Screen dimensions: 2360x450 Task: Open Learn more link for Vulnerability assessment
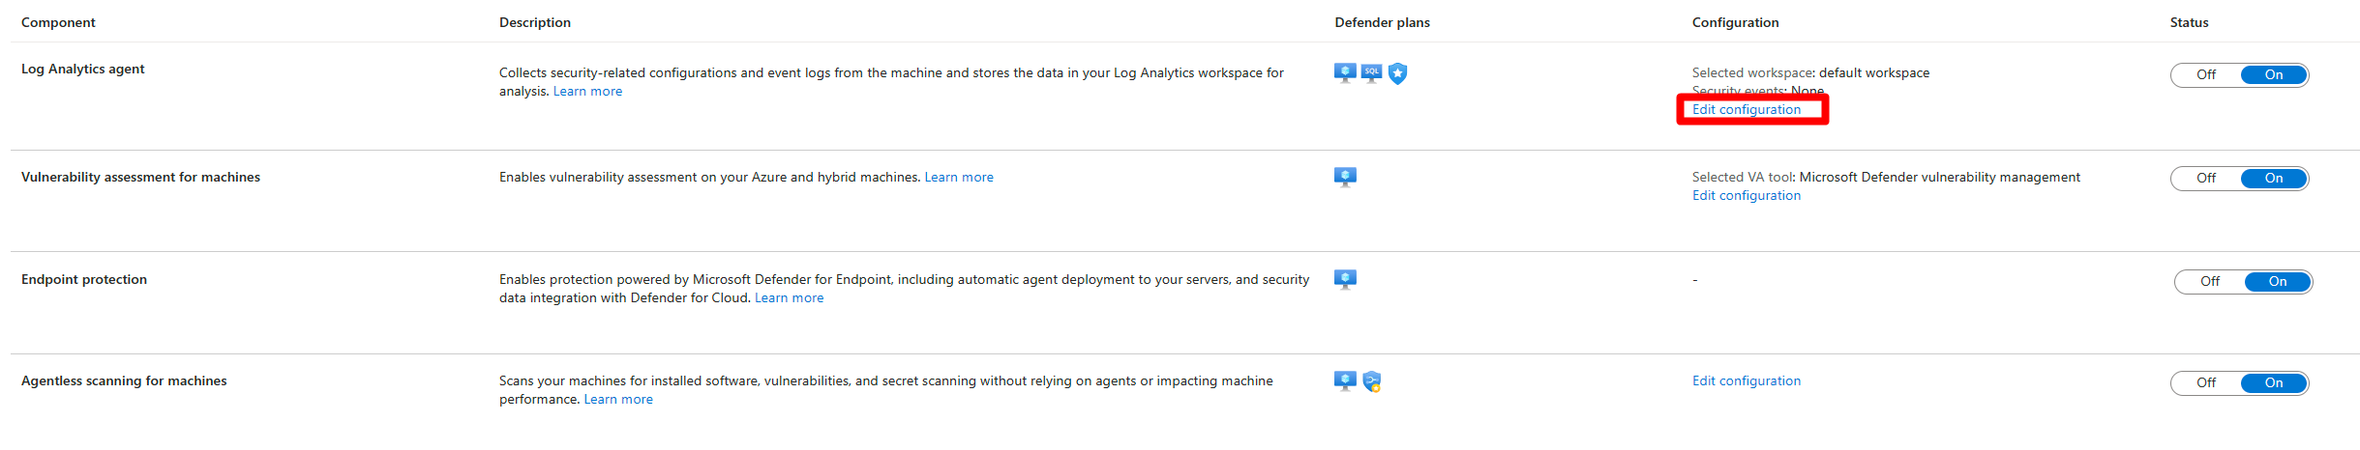coord(959,177)
